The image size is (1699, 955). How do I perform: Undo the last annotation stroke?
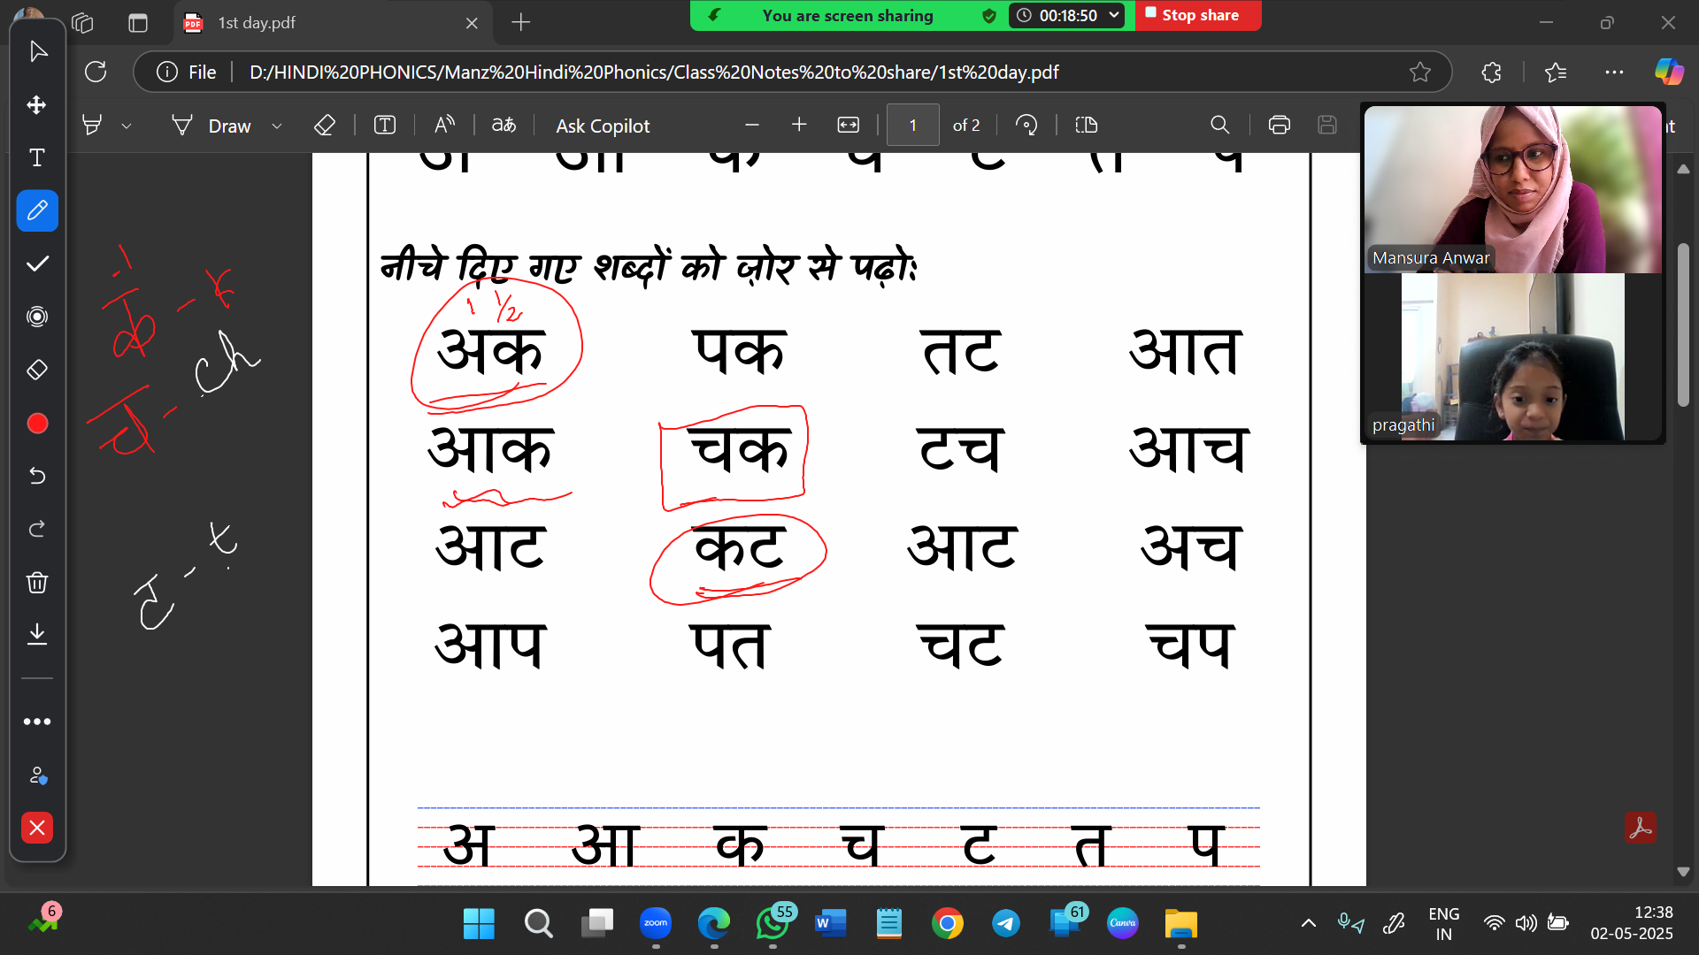[37, 476]
